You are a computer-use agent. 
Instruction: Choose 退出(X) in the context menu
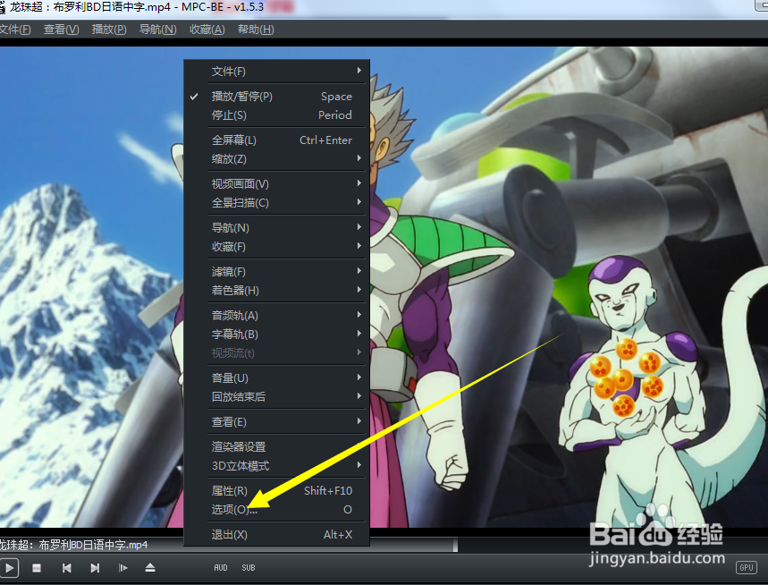pos(277,535)
